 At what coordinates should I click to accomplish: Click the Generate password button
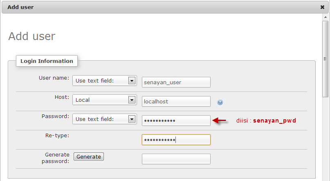(89, 156)
